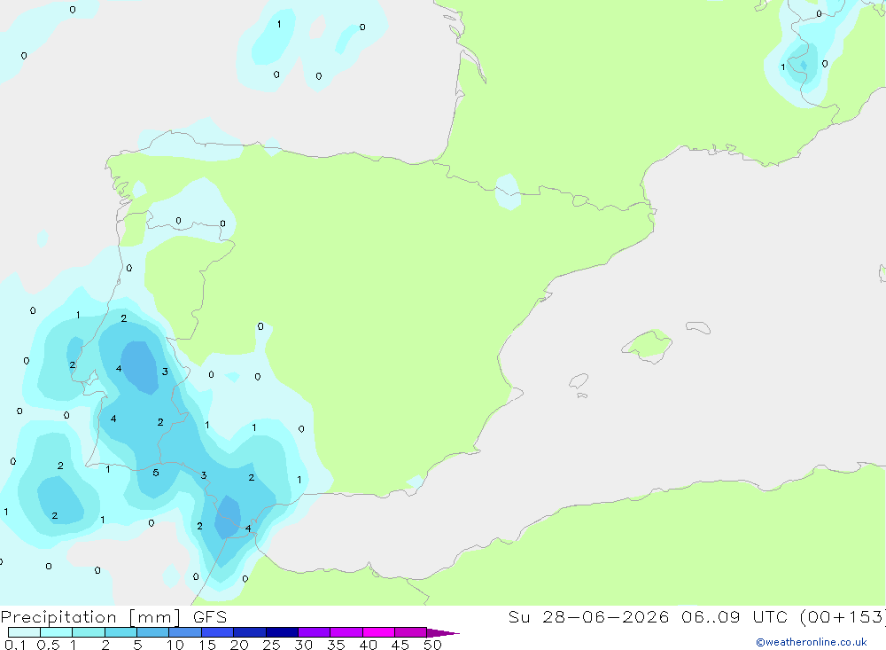Select the 15–20 mm bright blue legend swatch

click(218, 632)
